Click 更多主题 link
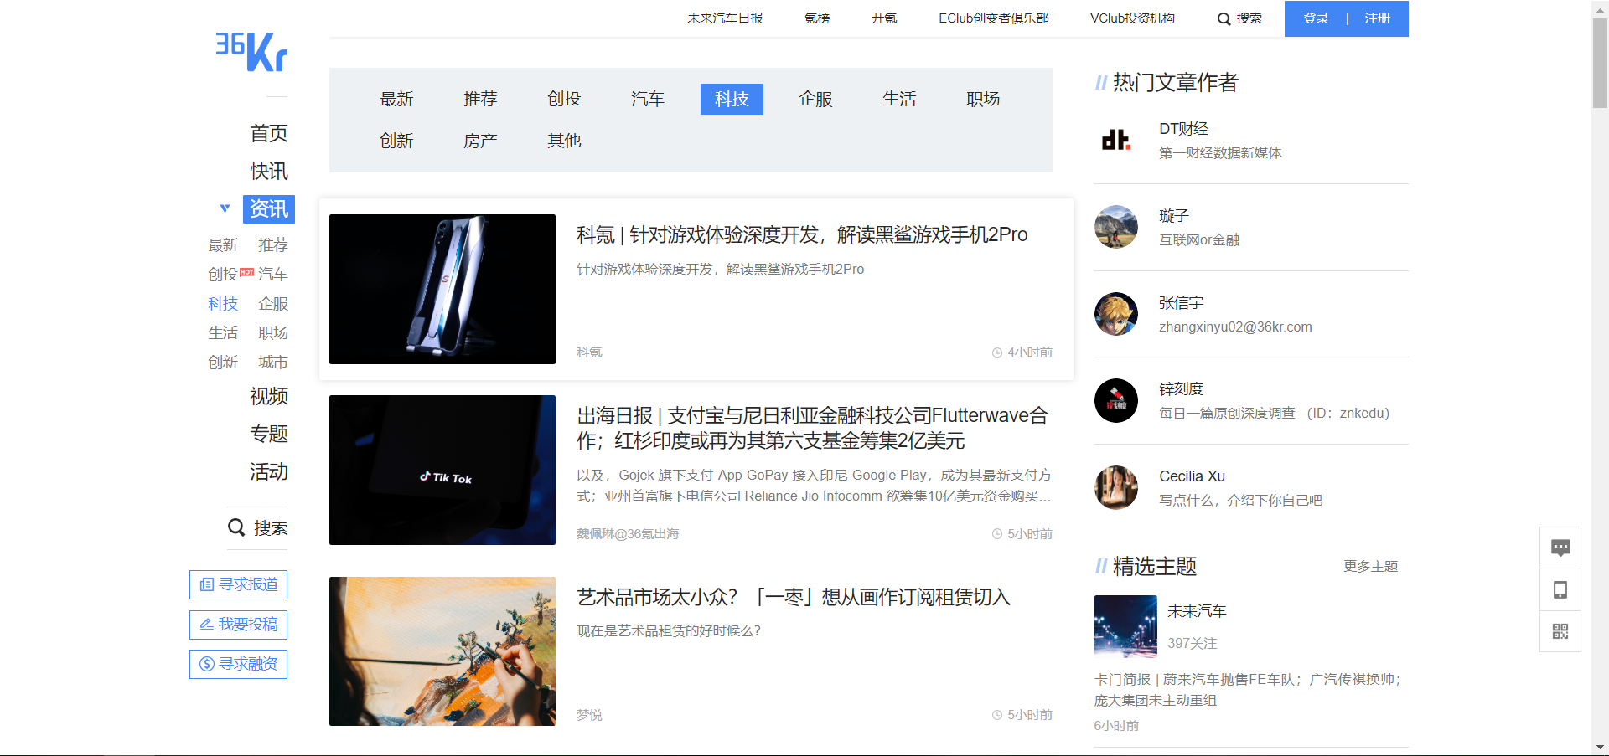 pyautogui.click(x=1371, y=567)
